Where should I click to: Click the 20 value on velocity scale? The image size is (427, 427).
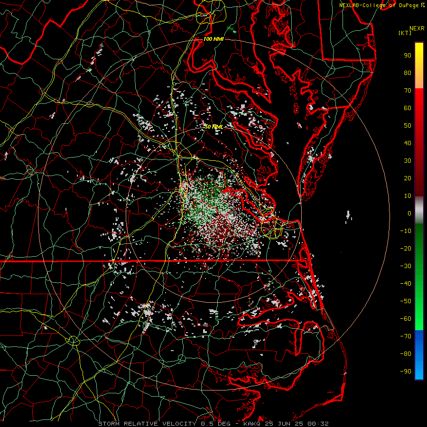point(408,178)
